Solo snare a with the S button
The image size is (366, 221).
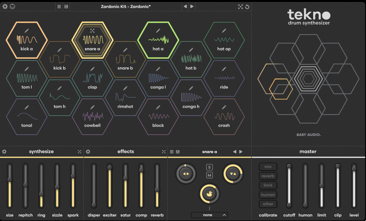coord(209,167)
